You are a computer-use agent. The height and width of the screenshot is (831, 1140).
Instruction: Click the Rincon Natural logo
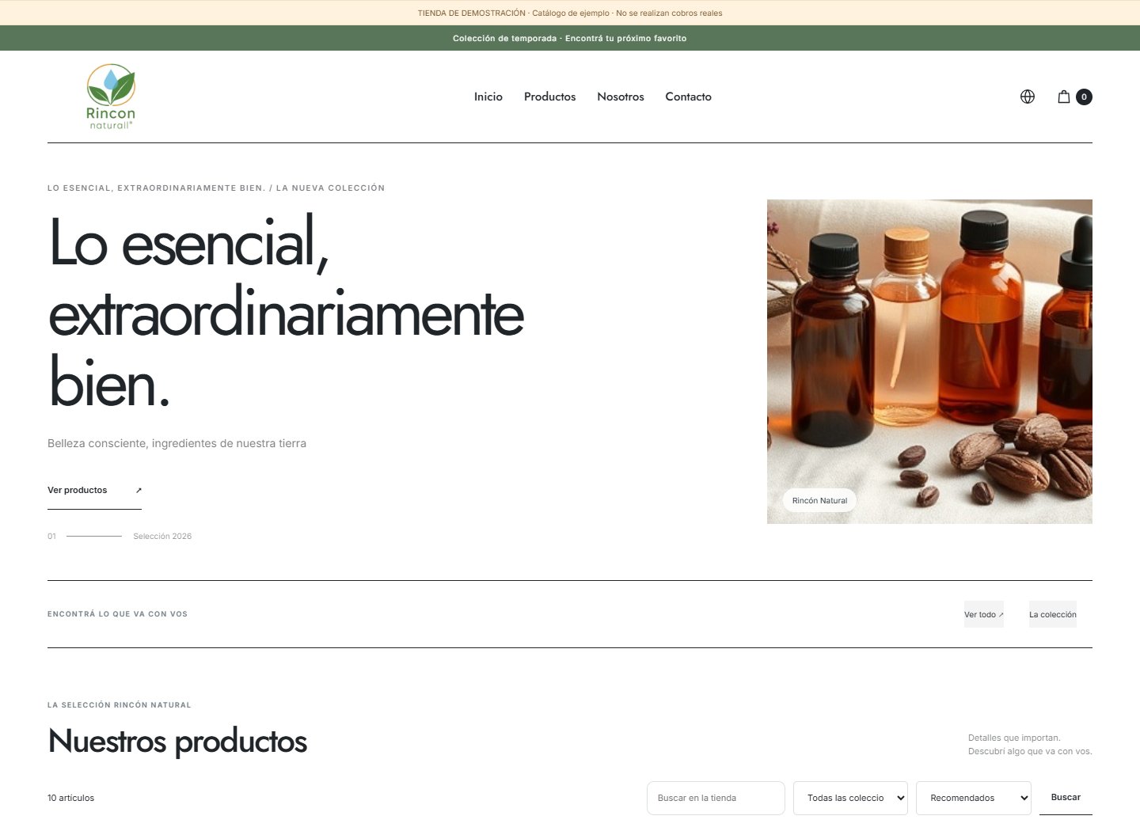click(111, 97)
